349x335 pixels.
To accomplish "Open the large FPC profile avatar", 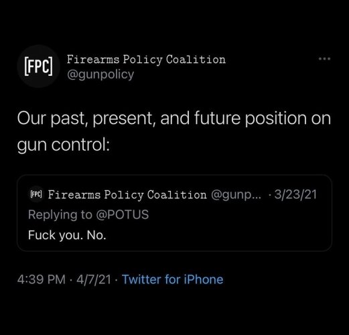I will (x=39, y=66).
